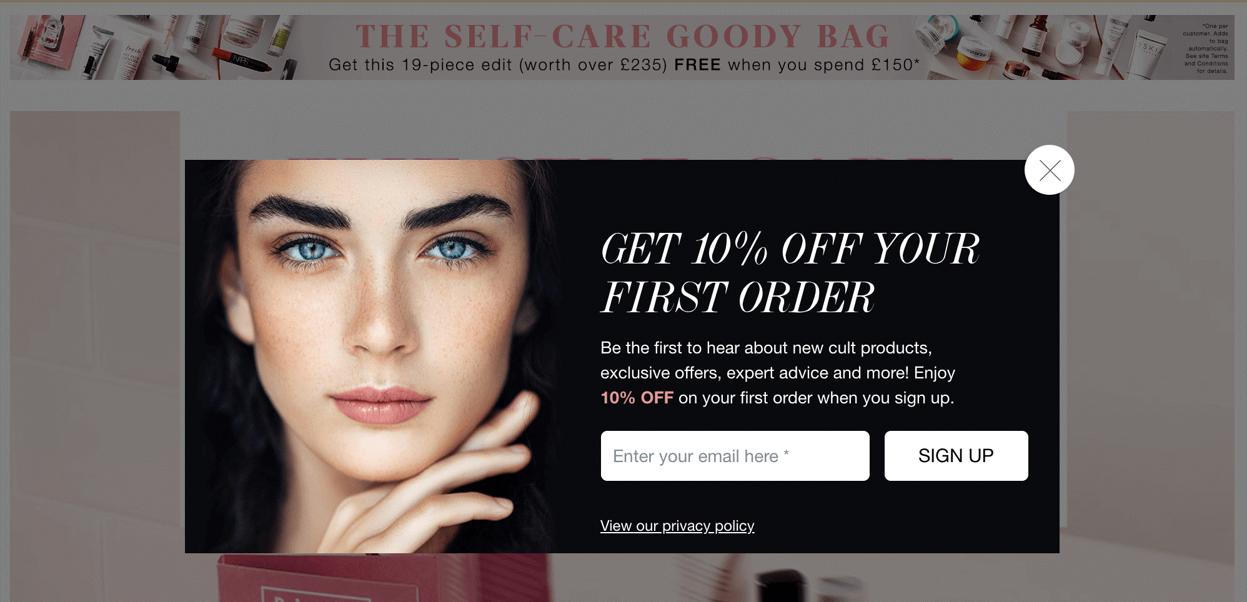Open the 'View our privacy policy' link
Viewport: 1247px width, 602px height.
click(x=677, y=526)
